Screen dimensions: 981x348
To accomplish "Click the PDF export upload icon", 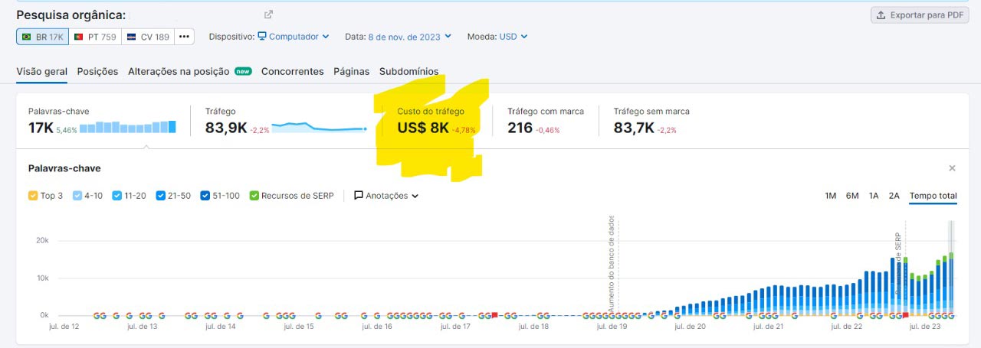I will coord(881,15).
